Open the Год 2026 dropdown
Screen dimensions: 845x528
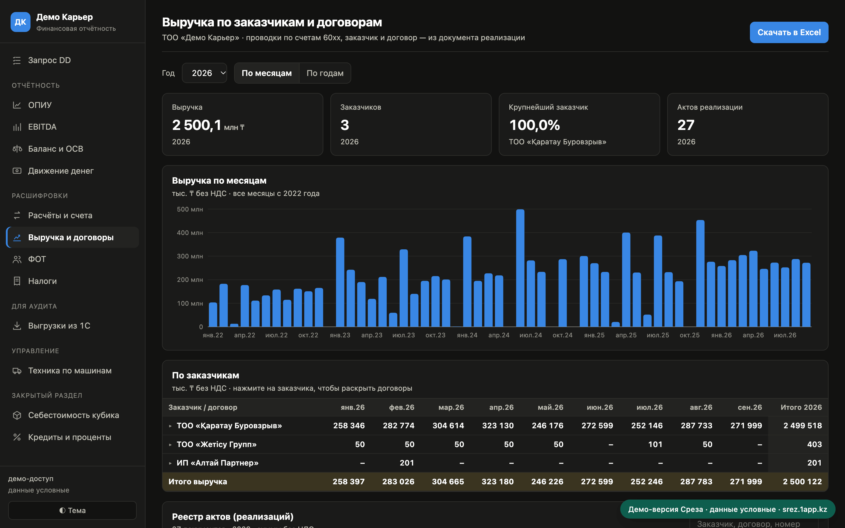(x=204, y=73)
